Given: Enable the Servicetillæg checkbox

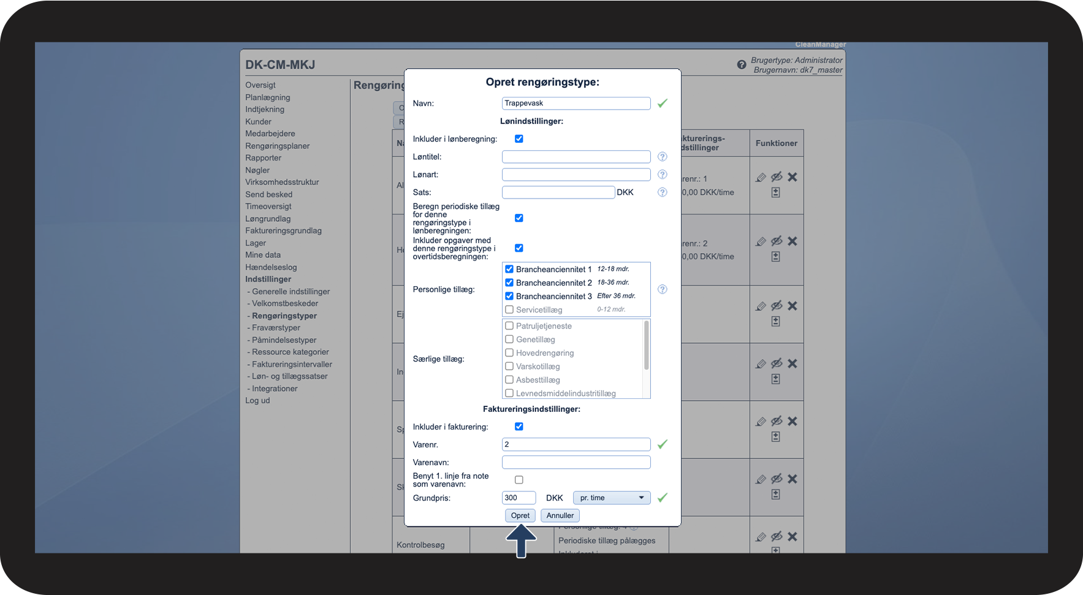Looking at the screenshot, I should [509, 309].
